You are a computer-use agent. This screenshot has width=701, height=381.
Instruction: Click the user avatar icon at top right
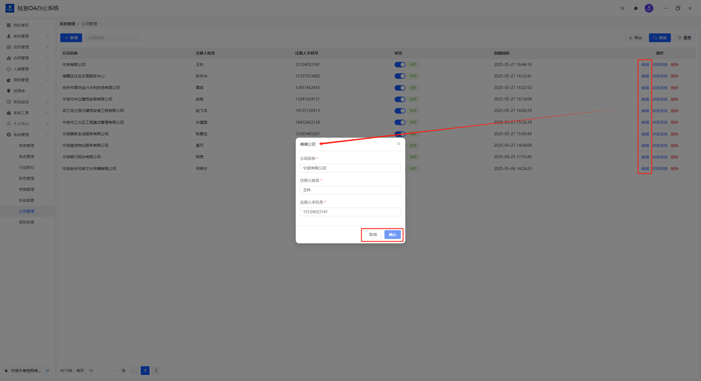pyautogui.click(x=649, y=8)
